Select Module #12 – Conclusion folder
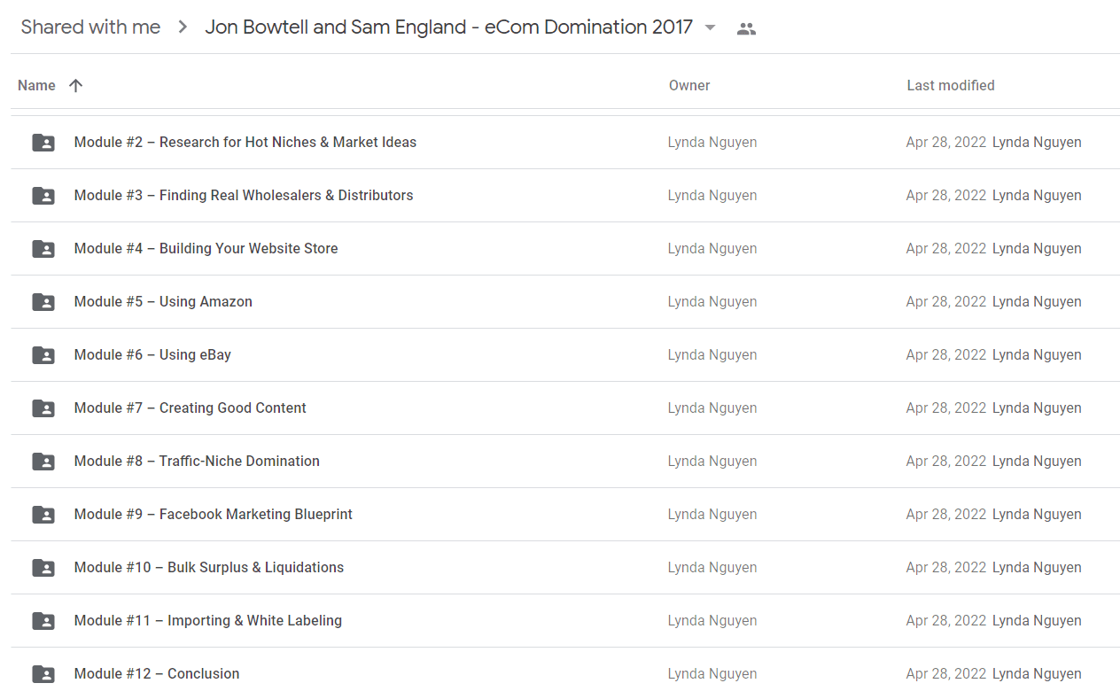The width and height of the screenshot is (1120, 691). click(x=565, y=670)
